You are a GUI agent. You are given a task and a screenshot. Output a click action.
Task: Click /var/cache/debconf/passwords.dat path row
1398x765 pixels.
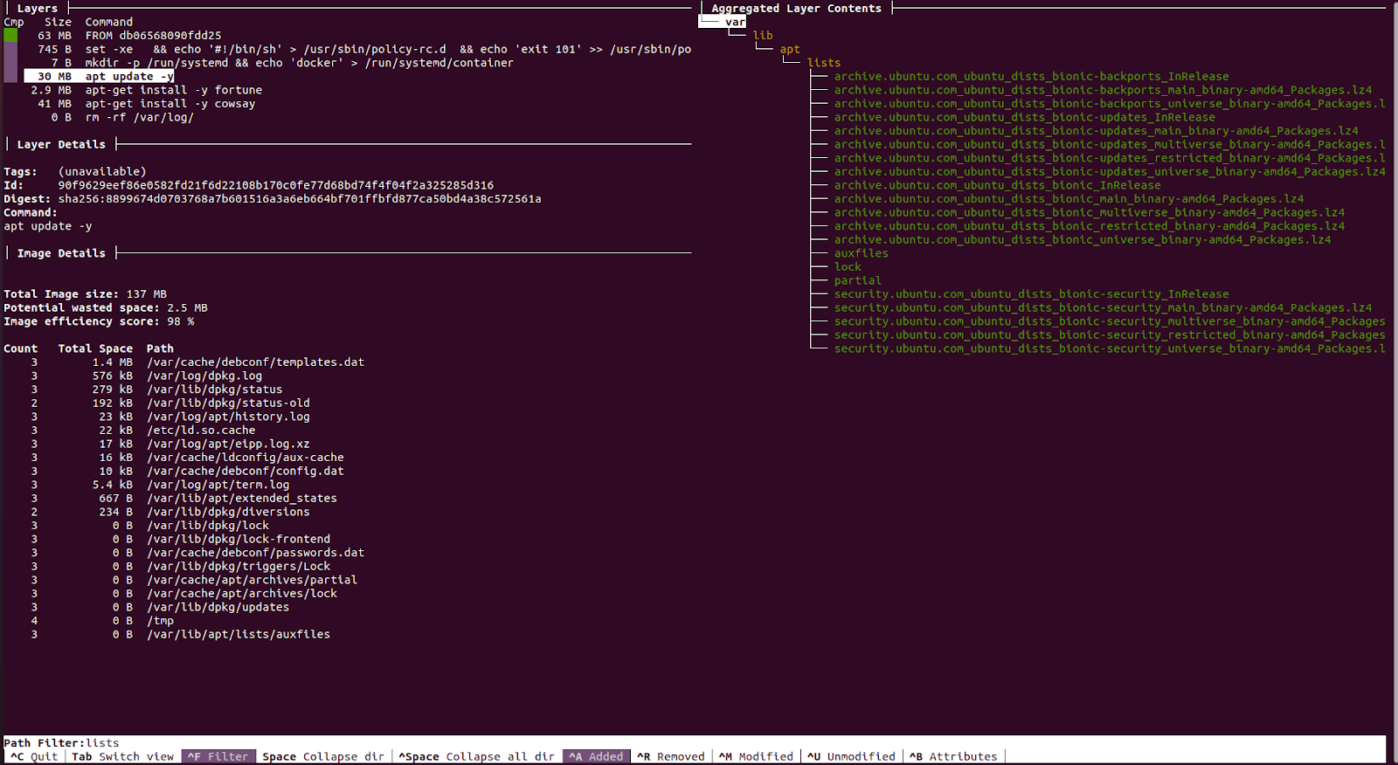pos(197,553)
